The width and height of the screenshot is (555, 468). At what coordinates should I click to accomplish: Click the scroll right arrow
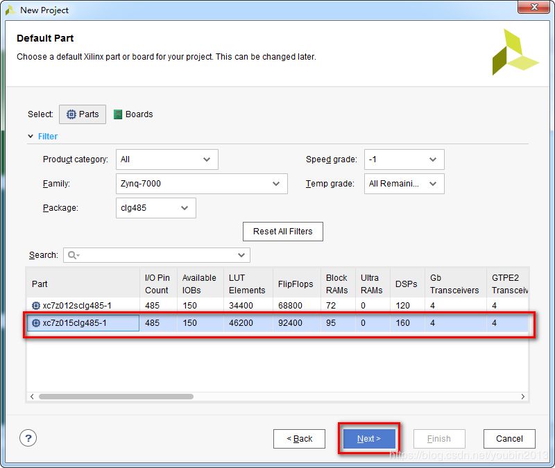[523, 397]
